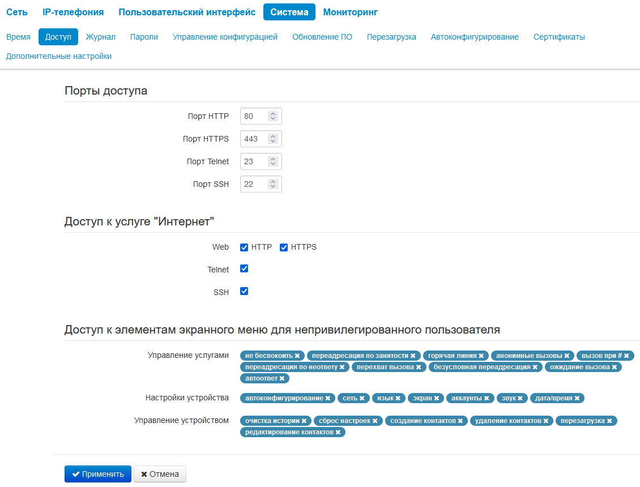Viewport: 640px width, 487px height.
Task: Uncheck the HTTP web access checkbox
Action: [244, 247]
